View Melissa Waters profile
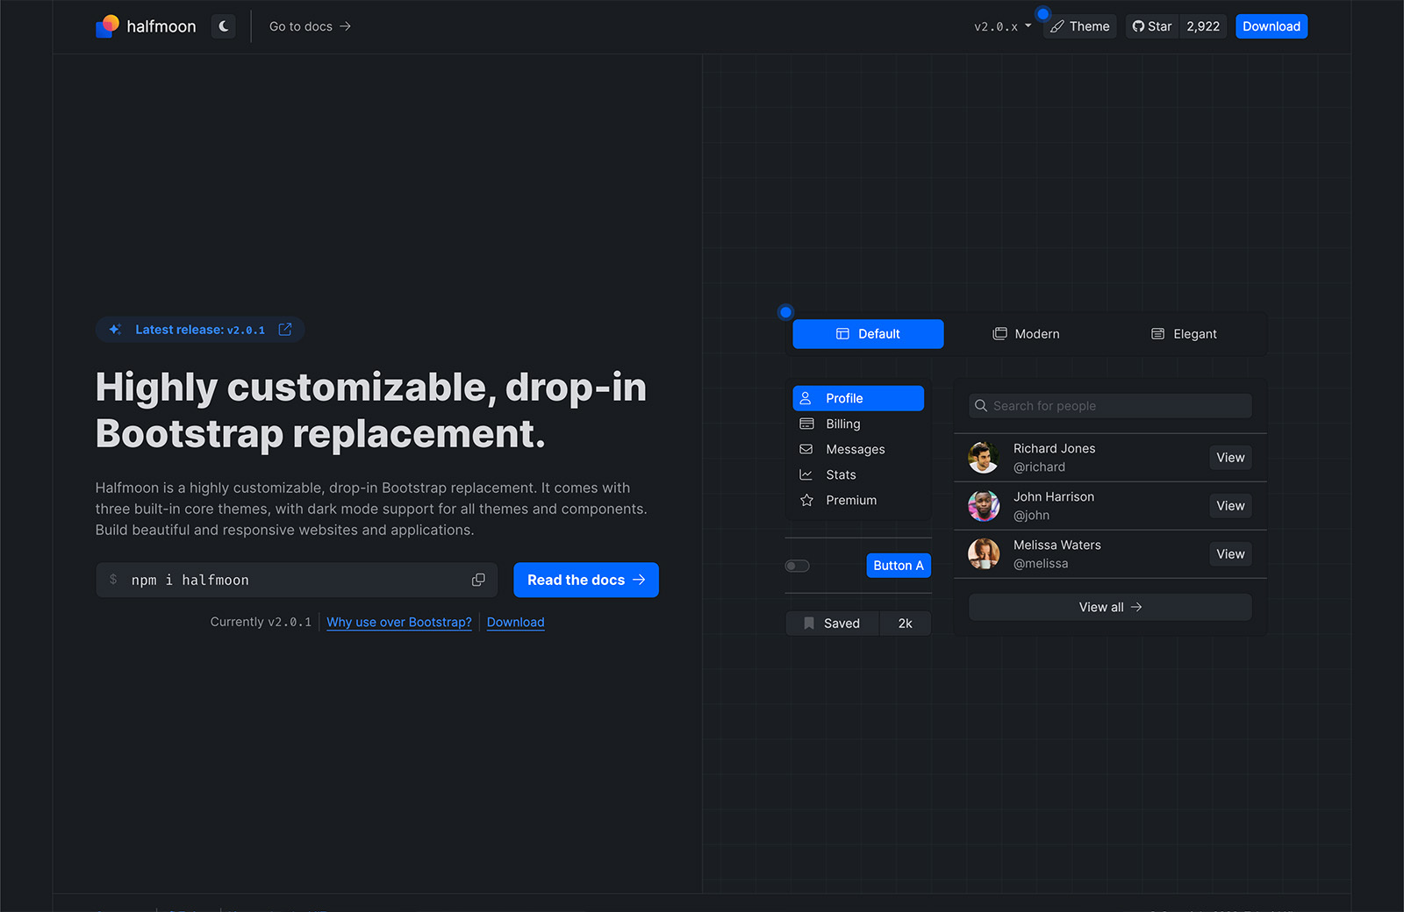The width and height of the screenshot is (1404, 912). 1230,554
